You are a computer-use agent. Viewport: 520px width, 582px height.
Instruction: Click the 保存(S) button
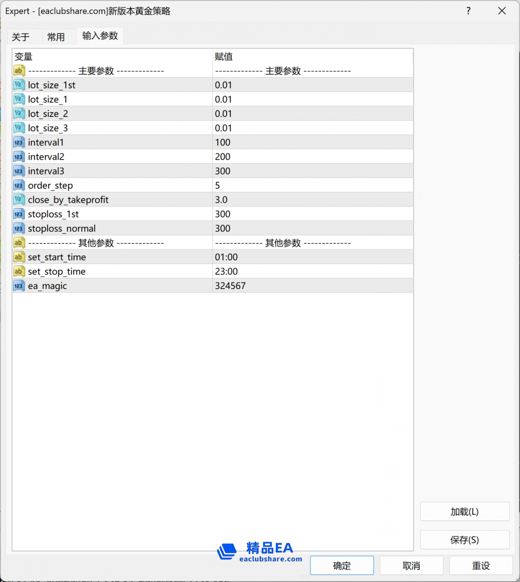coord(464,539)
